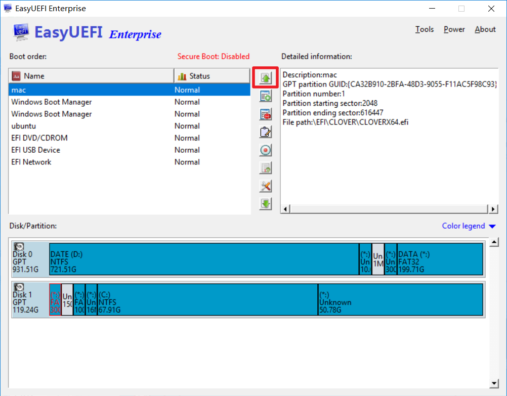
Task: Create a new boot entry
Action: point(266,96)
